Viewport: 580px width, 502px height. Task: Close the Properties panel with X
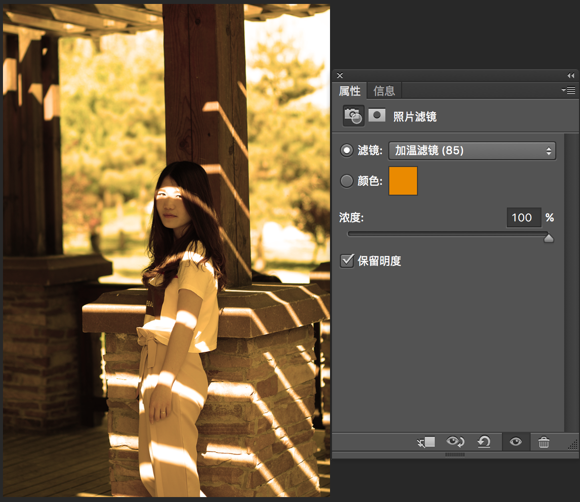click(x=340, y=76)
